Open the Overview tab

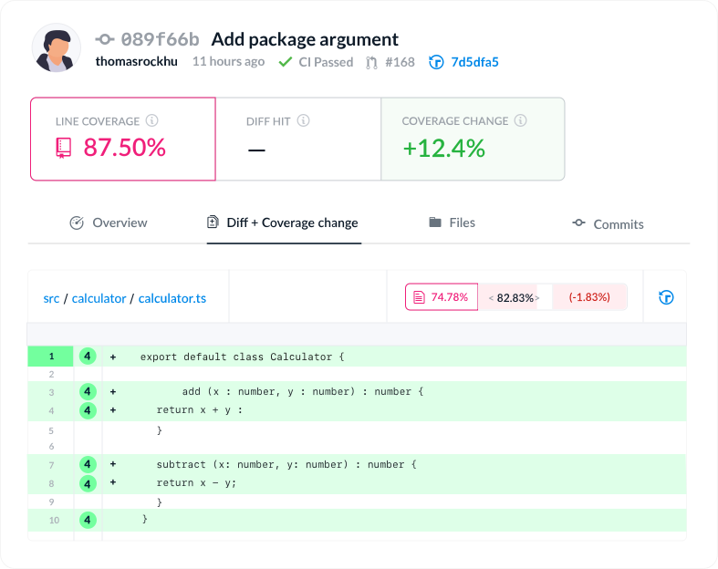109,222
